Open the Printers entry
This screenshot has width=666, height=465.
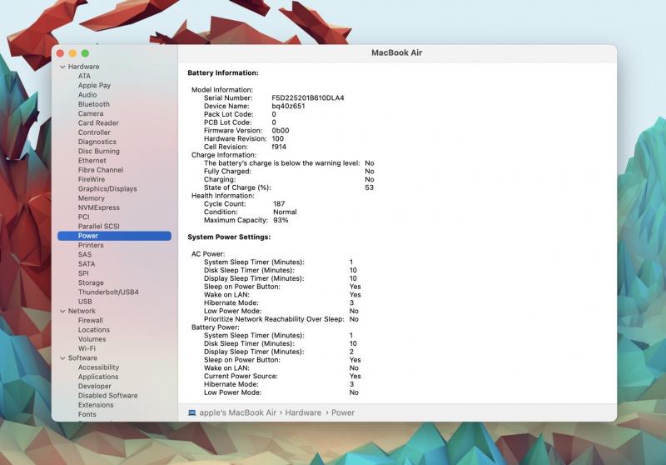[91, 245]
